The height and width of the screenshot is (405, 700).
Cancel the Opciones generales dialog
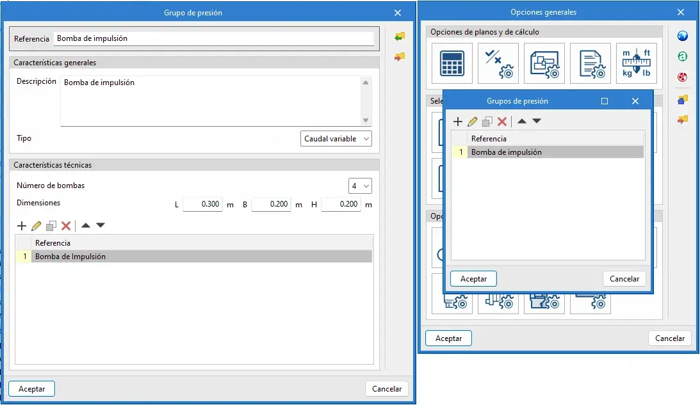669,338
